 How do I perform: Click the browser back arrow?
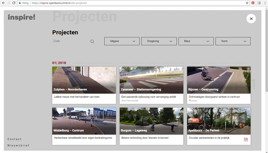coord(3,3)
